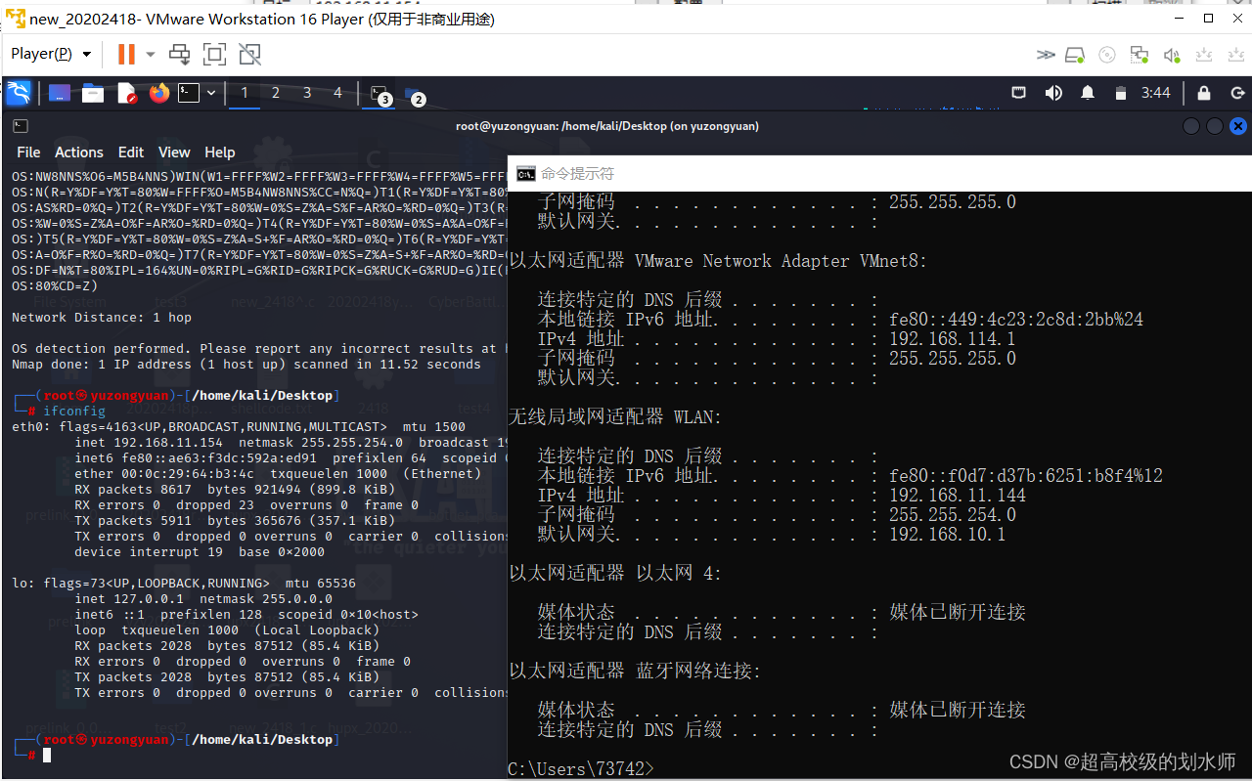Switch to workspace 2
This screenshot has height=781, width=1252.
tap(276, 93)
